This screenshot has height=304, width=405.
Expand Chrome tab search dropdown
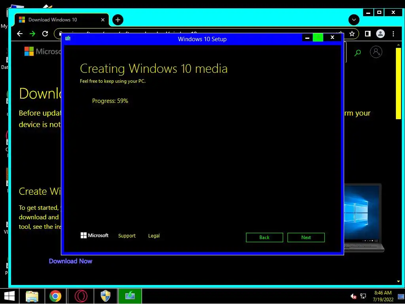pyautogui.click(x=354, y=20)
